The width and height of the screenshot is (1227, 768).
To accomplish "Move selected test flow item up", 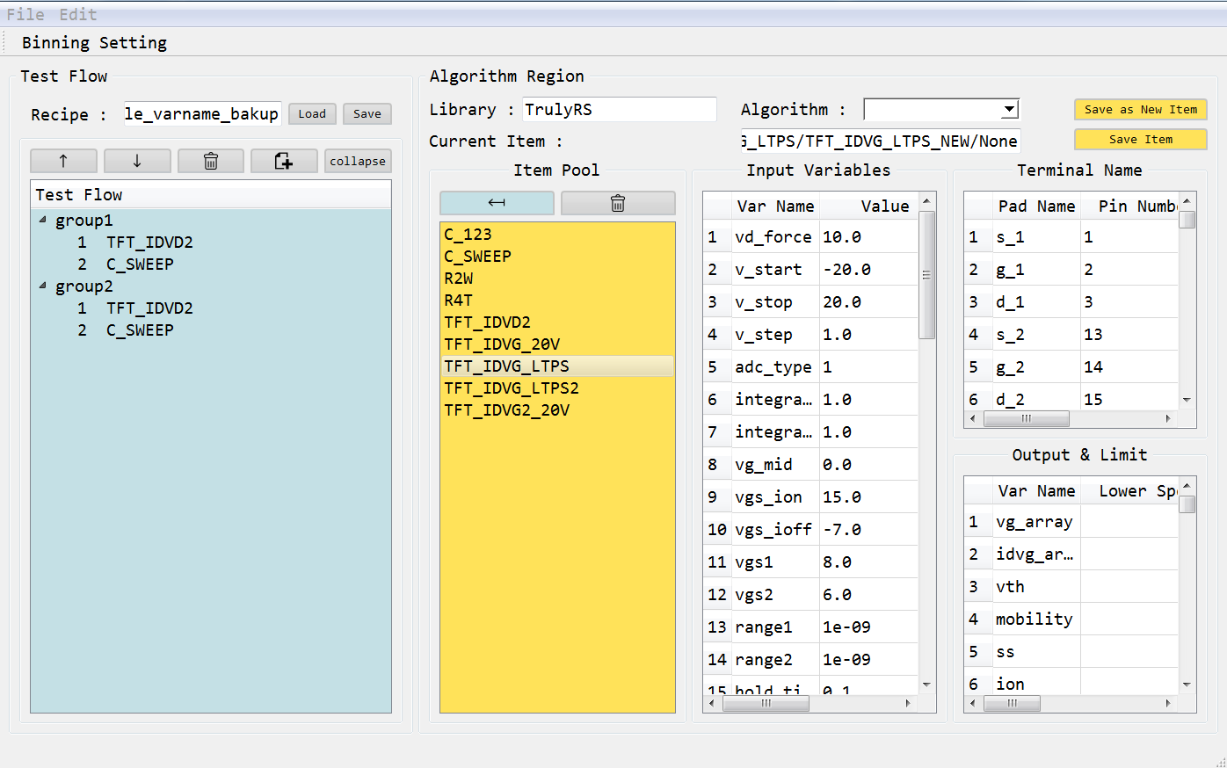I will 63,161.
